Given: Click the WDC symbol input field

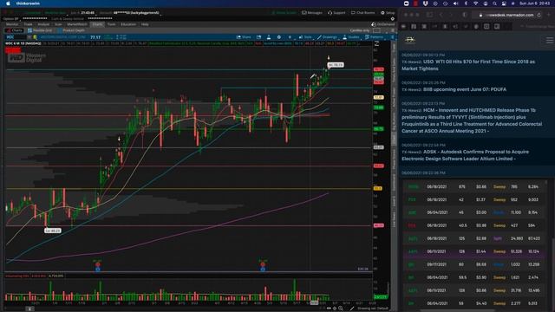Looking at the screenshot, I should click(16, 36).
